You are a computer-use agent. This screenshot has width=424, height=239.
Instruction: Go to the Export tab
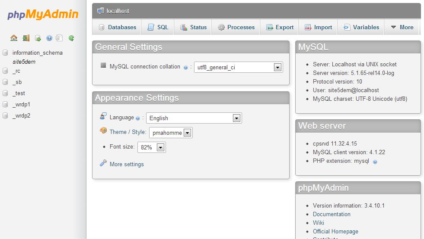280,27
